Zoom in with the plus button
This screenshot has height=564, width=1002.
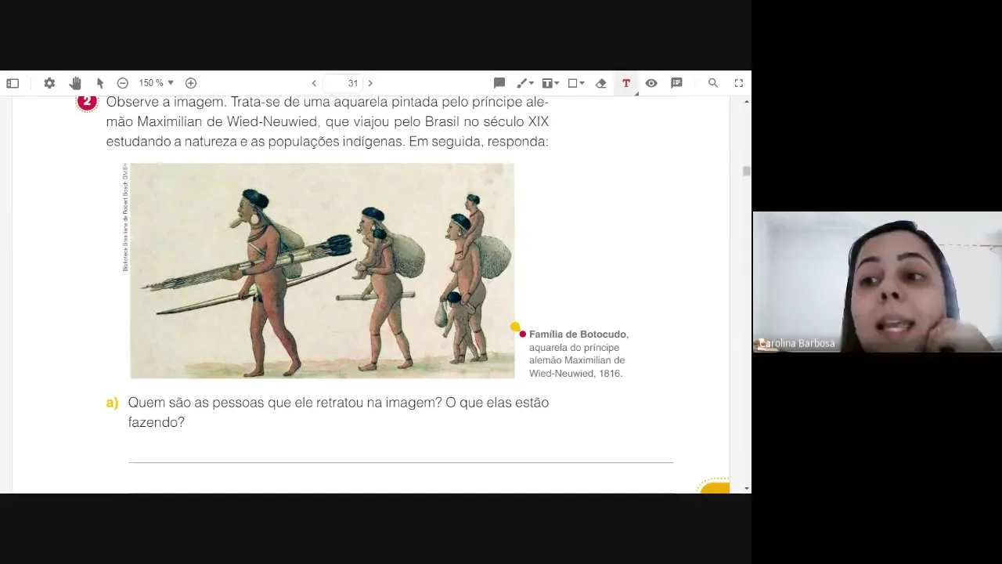(x=191, y=83)
